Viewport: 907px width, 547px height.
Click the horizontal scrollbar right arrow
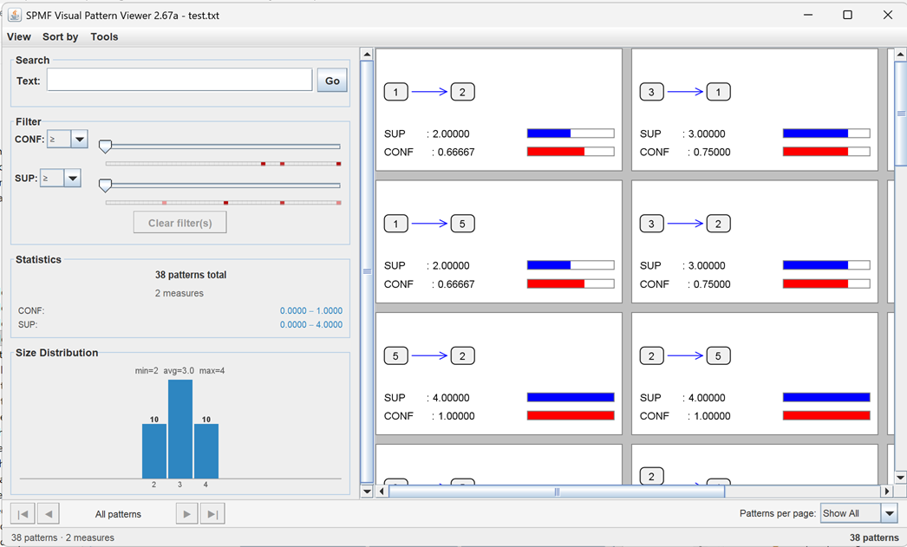(887, 492)
